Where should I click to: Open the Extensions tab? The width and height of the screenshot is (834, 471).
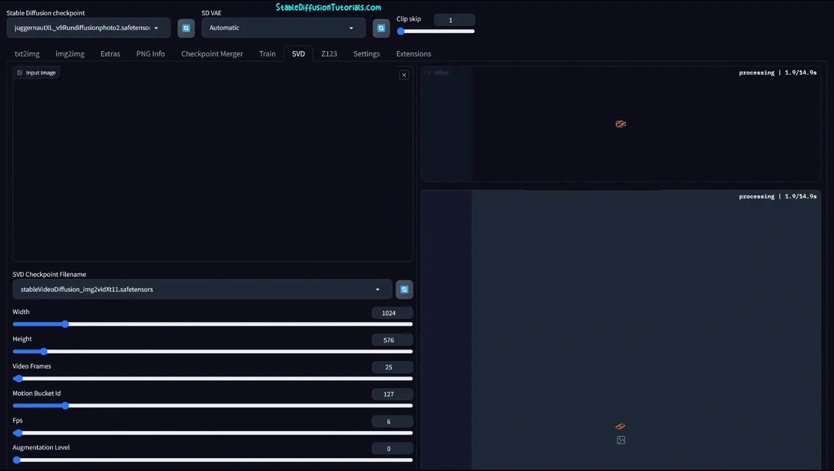413,54
